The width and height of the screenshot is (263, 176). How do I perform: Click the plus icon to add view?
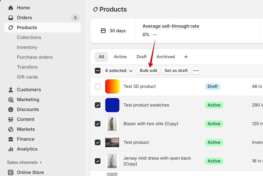click(x=186, y=57)
